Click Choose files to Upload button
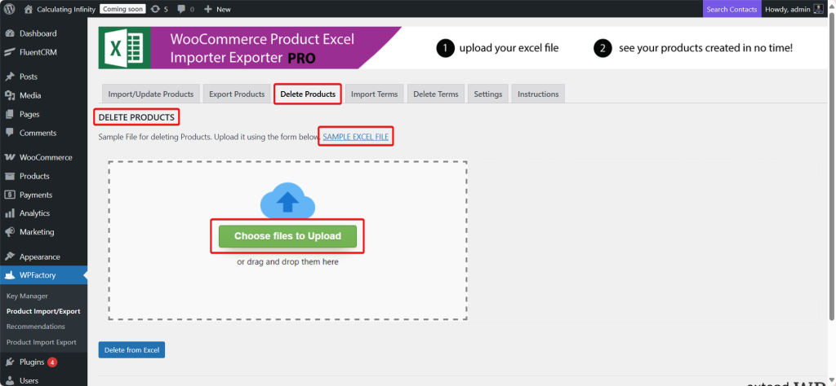The width and height of the screenshot is (836, 386). coord(287,236)
